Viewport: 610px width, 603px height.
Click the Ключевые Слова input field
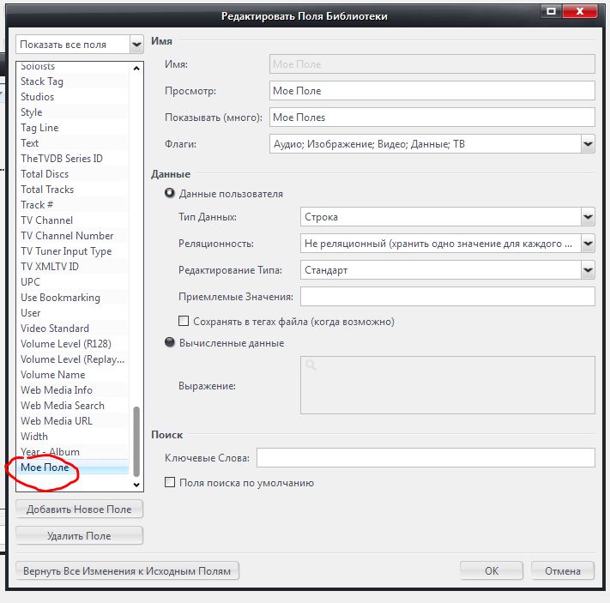(425, 457)
